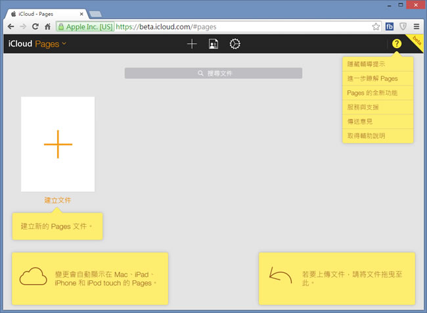Focus the 搜尋文件 search field
427x313 pixels.
click(213, 73)
